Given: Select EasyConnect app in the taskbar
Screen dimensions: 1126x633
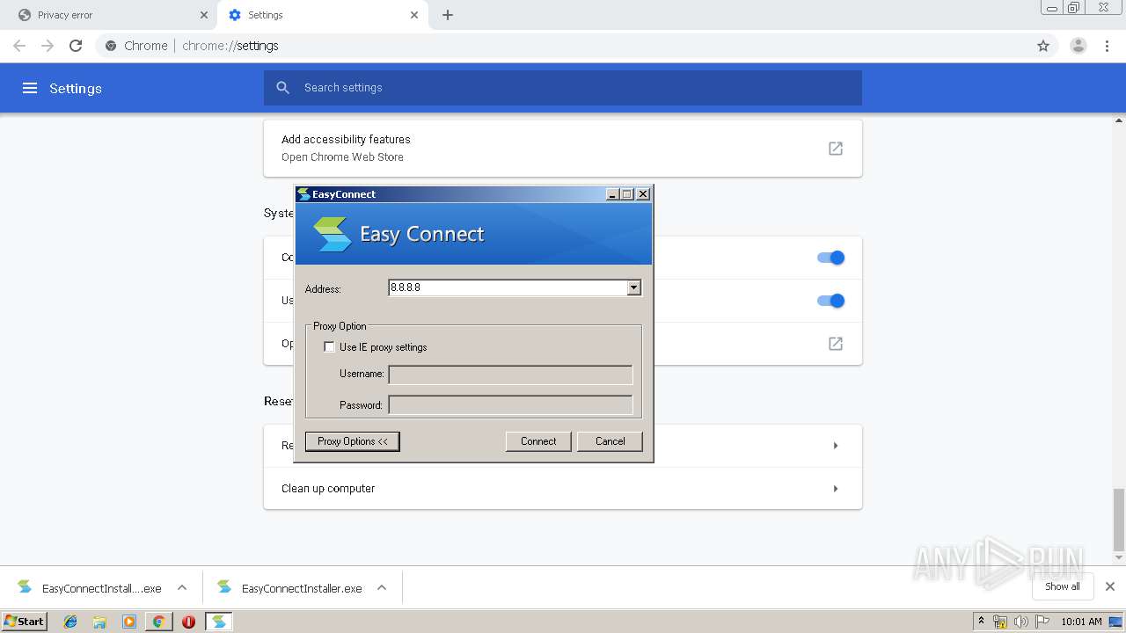Looking at the screenshot, I should (x=218, y=622).
